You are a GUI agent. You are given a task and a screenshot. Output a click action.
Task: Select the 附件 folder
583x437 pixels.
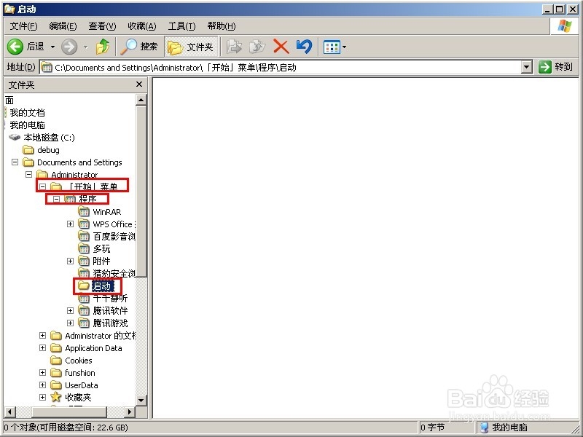coord(101,261)
